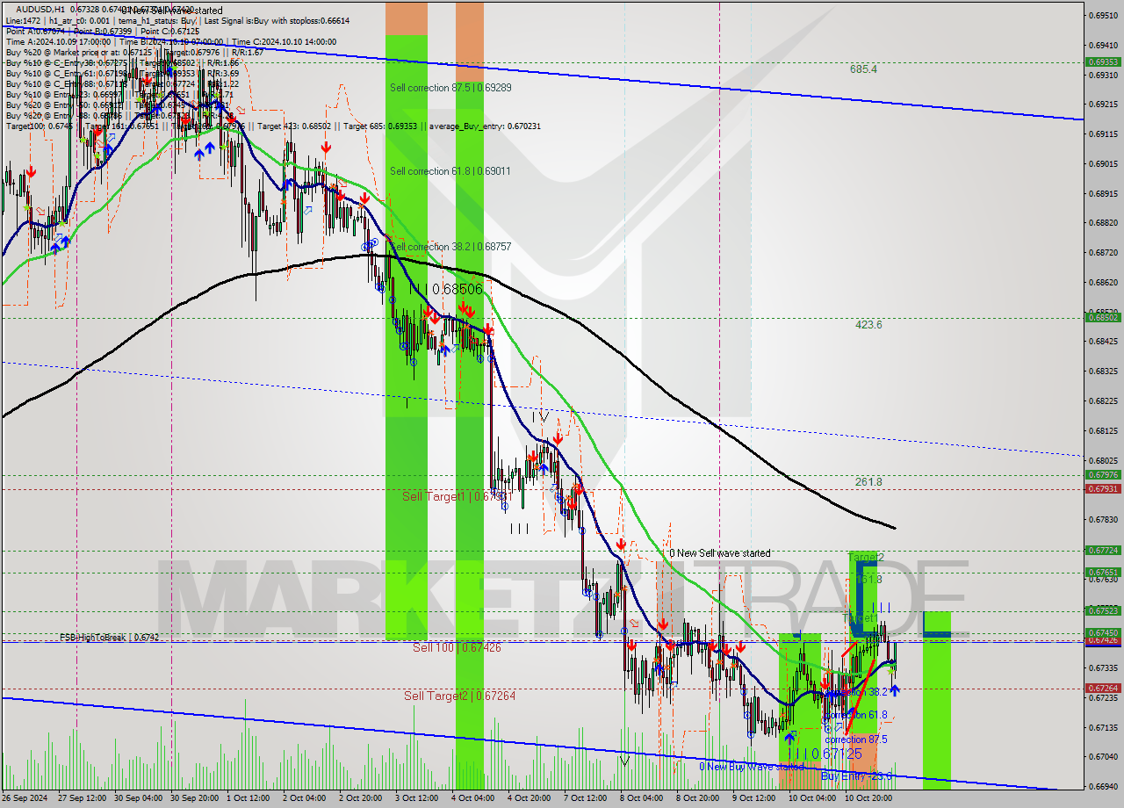Image resolution: width=1124 pixels, height=808 pixels.
Task: Click the AUDUSD,H1 symbol title
Action: coord(40,10)
